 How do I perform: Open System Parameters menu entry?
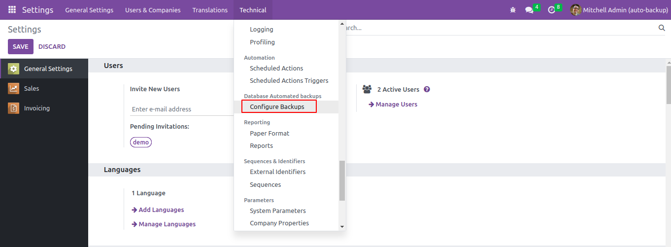pos(277,211)
